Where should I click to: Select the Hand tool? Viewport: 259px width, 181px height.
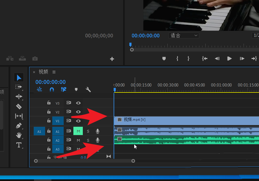point(19,135)
